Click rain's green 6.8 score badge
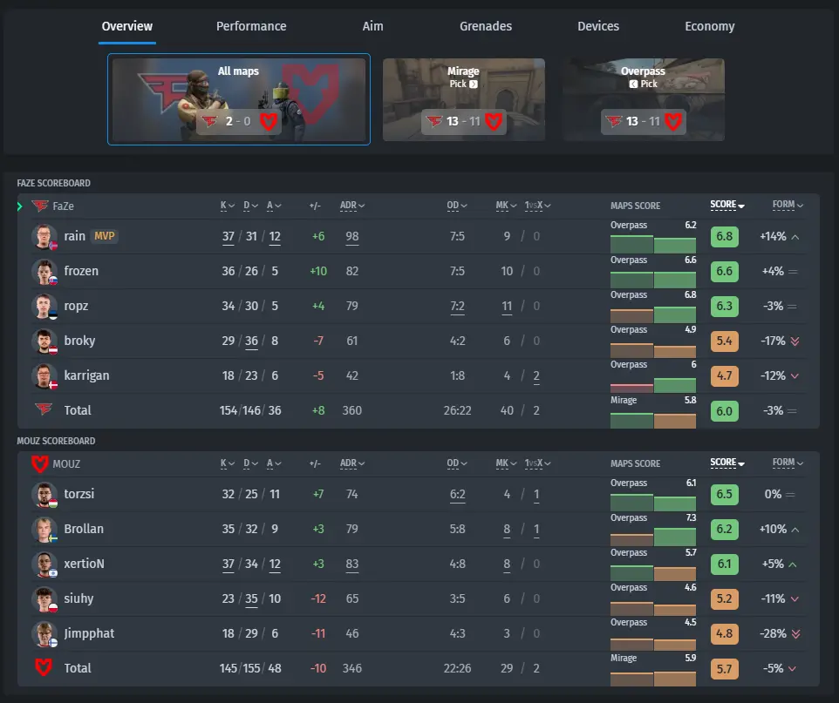This screenshot has width=839, height=703. [725, 236]
